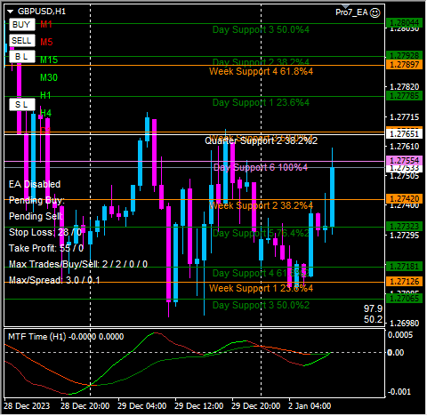Click the S L button
427x416 pixels.
tap(22, 105)
